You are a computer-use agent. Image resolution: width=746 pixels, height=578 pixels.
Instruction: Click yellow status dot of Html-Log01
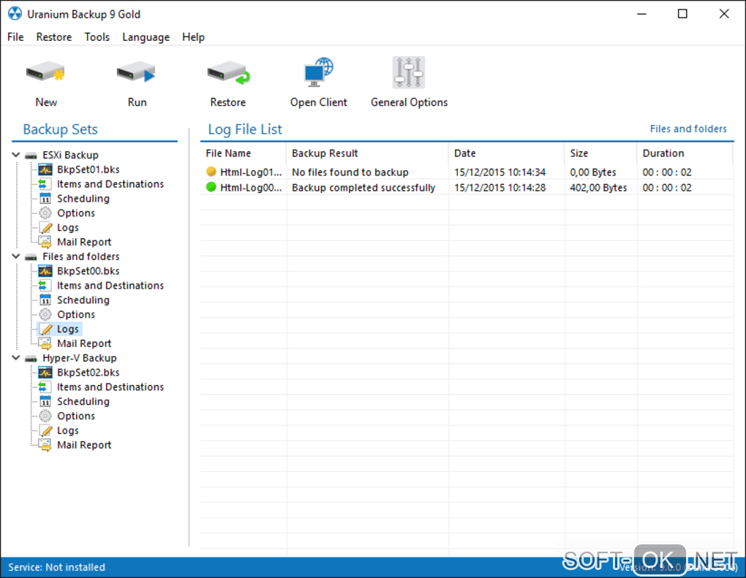[x=211, y=172]
